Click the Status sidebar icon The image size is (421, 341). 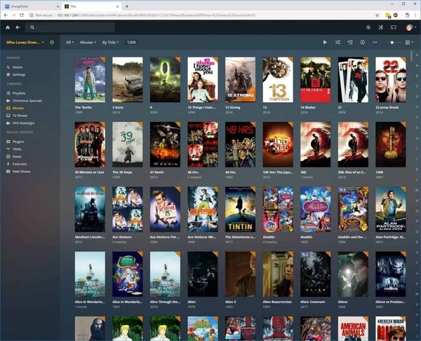(8, 67)
